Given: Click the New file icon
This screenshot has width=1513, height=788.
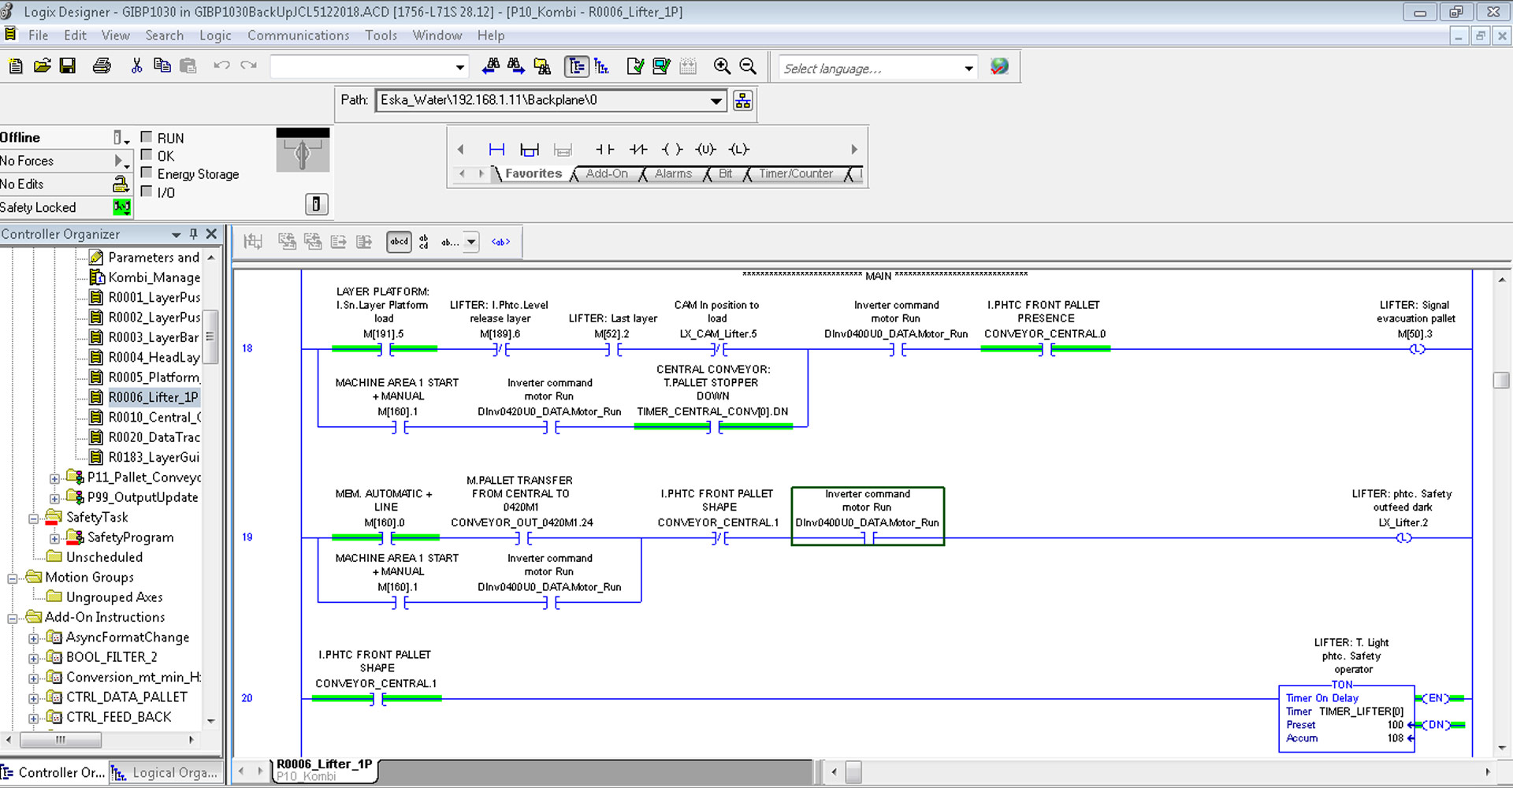Looking at the screenshot, I should [16, 66].
